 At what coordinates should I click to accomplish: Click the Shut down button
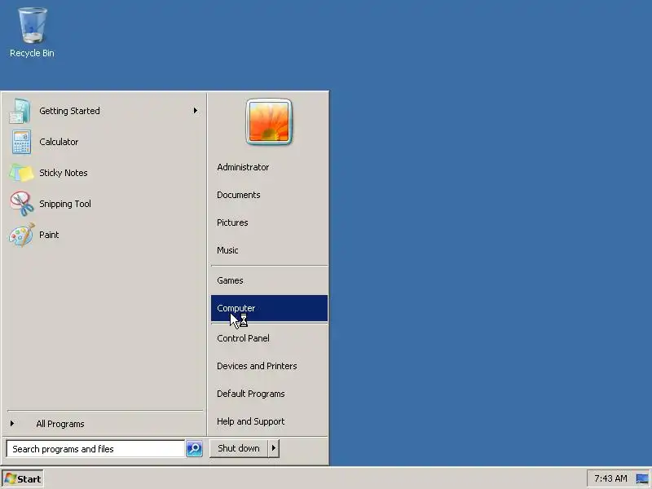(x=239, y=448)
